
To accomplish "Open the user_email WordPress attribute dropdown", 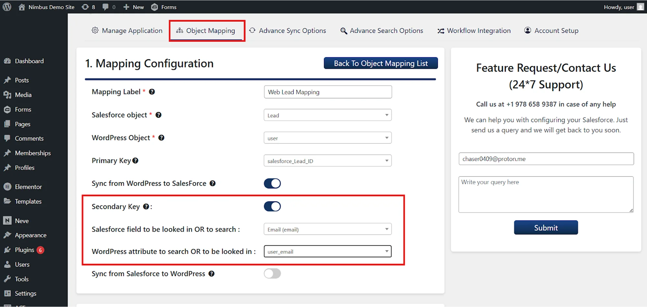I will click(327, 251).
